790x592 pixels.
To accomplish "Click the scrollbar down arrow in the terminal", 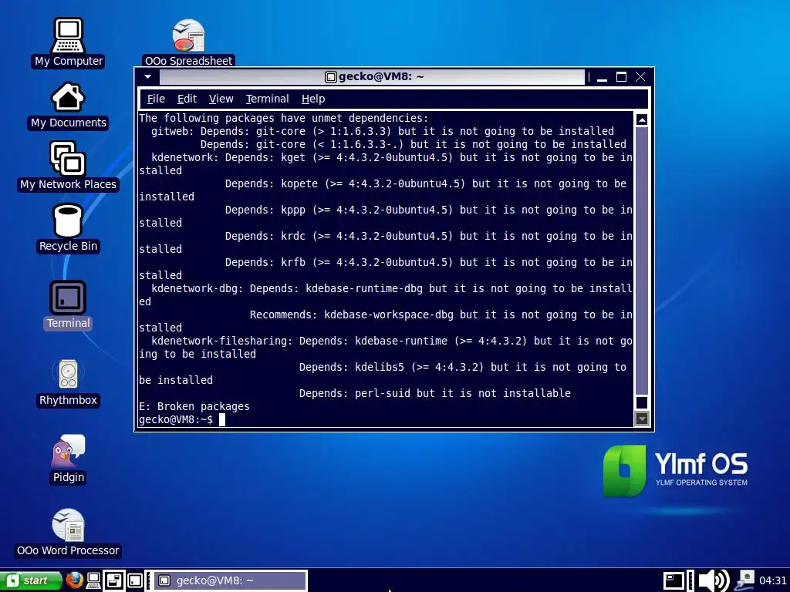I will point(641,419).
